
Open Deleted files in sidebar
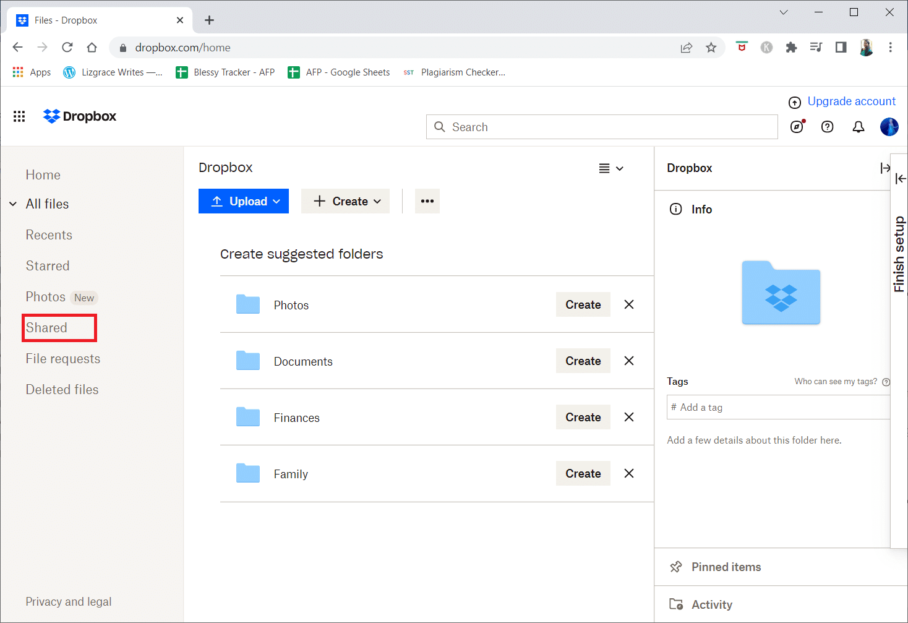click(x=62, y=390)
